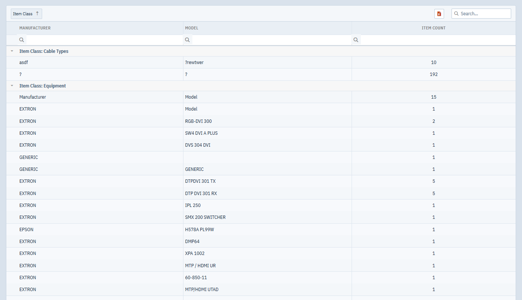Click the 'DTP DVI 301 RX' model cell
Image resolution: width=522 pixels, height=300 pixels.
267,194
